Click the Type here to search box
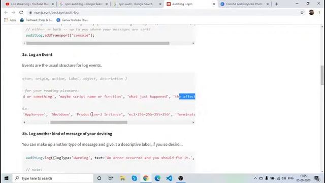325x183 pixels. point(53,178)
